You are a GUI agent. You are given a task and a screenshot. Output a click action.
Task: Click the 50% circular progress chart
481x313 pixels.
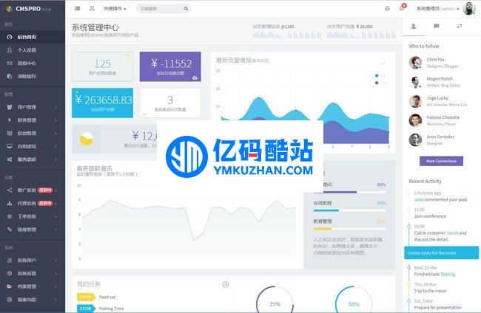click(354, 300)
